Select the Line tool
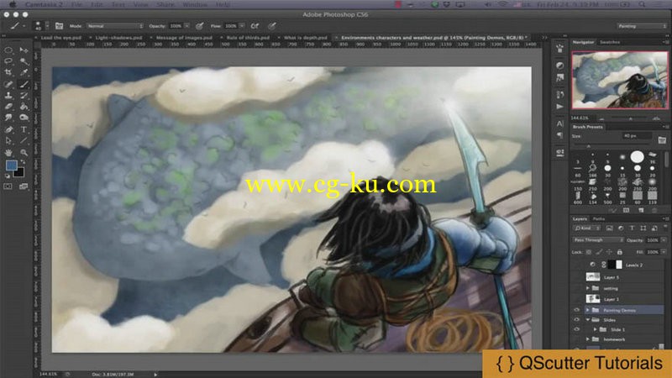The image size is (672, 378). click(24, 140)
